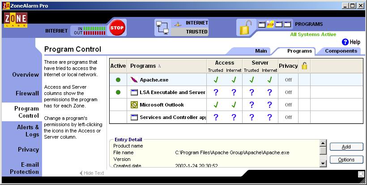Click the resize icon in bottom-right corner
367x185 pixels.
click(361, 174)
